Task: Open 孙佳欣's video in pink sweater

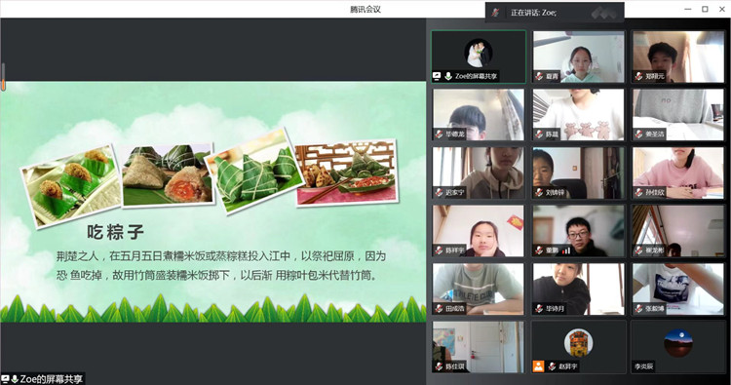Action: [x=678, y=173]
